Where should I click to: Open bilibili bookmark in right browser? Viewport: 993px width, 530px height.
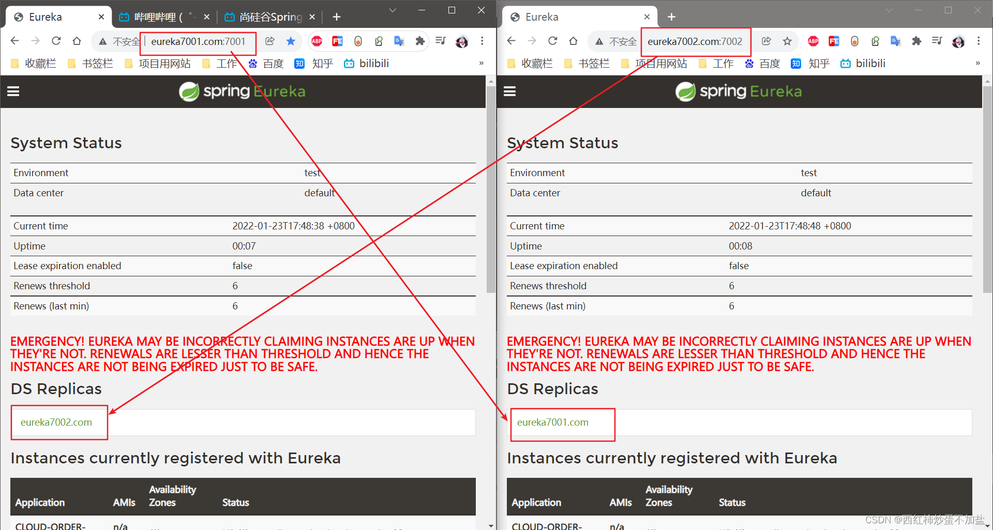click(863, 63)
